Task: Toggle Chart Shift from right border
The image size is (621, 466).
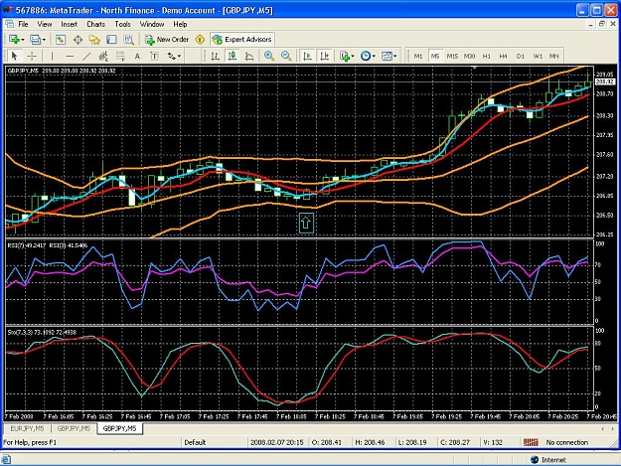Action: 324,57
